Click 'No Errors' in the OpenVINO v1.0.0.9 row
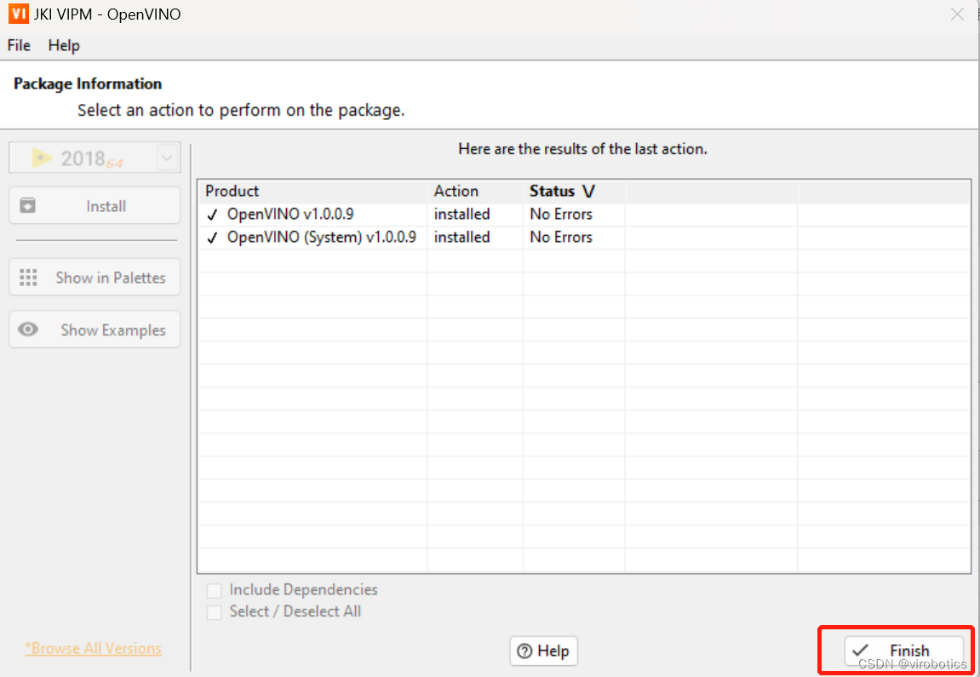The width and height of the screenshot is (980, 677). [x=560, y=215]
